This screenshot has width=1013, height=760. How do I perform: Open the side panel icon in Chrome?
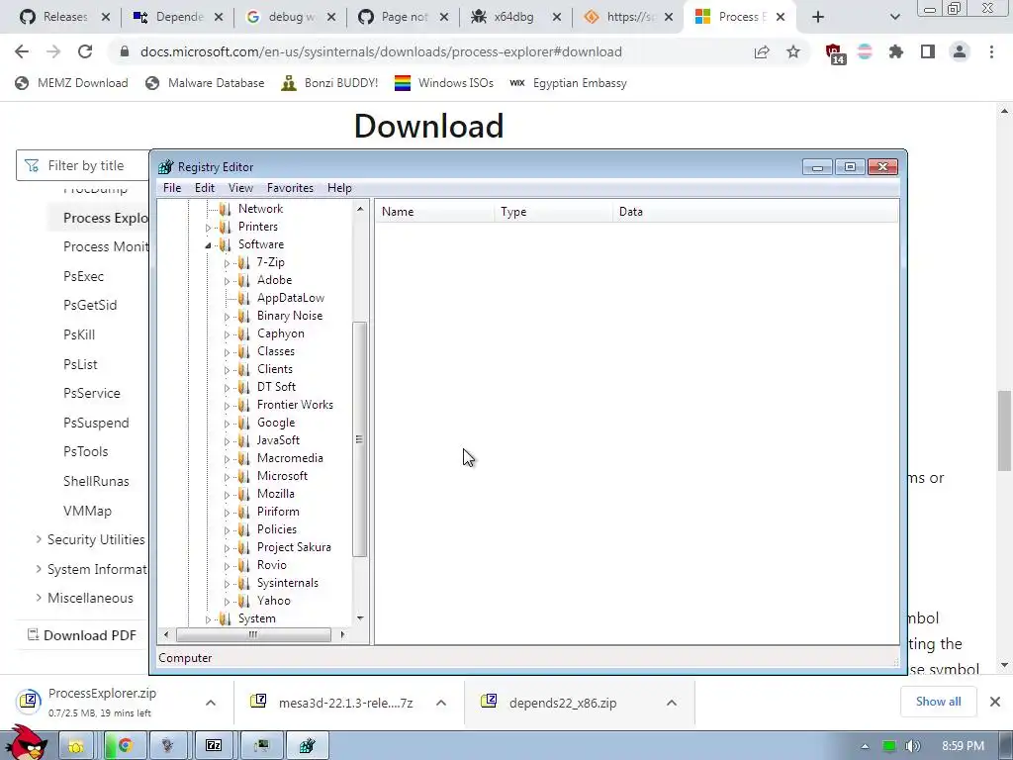click(928, 51)
